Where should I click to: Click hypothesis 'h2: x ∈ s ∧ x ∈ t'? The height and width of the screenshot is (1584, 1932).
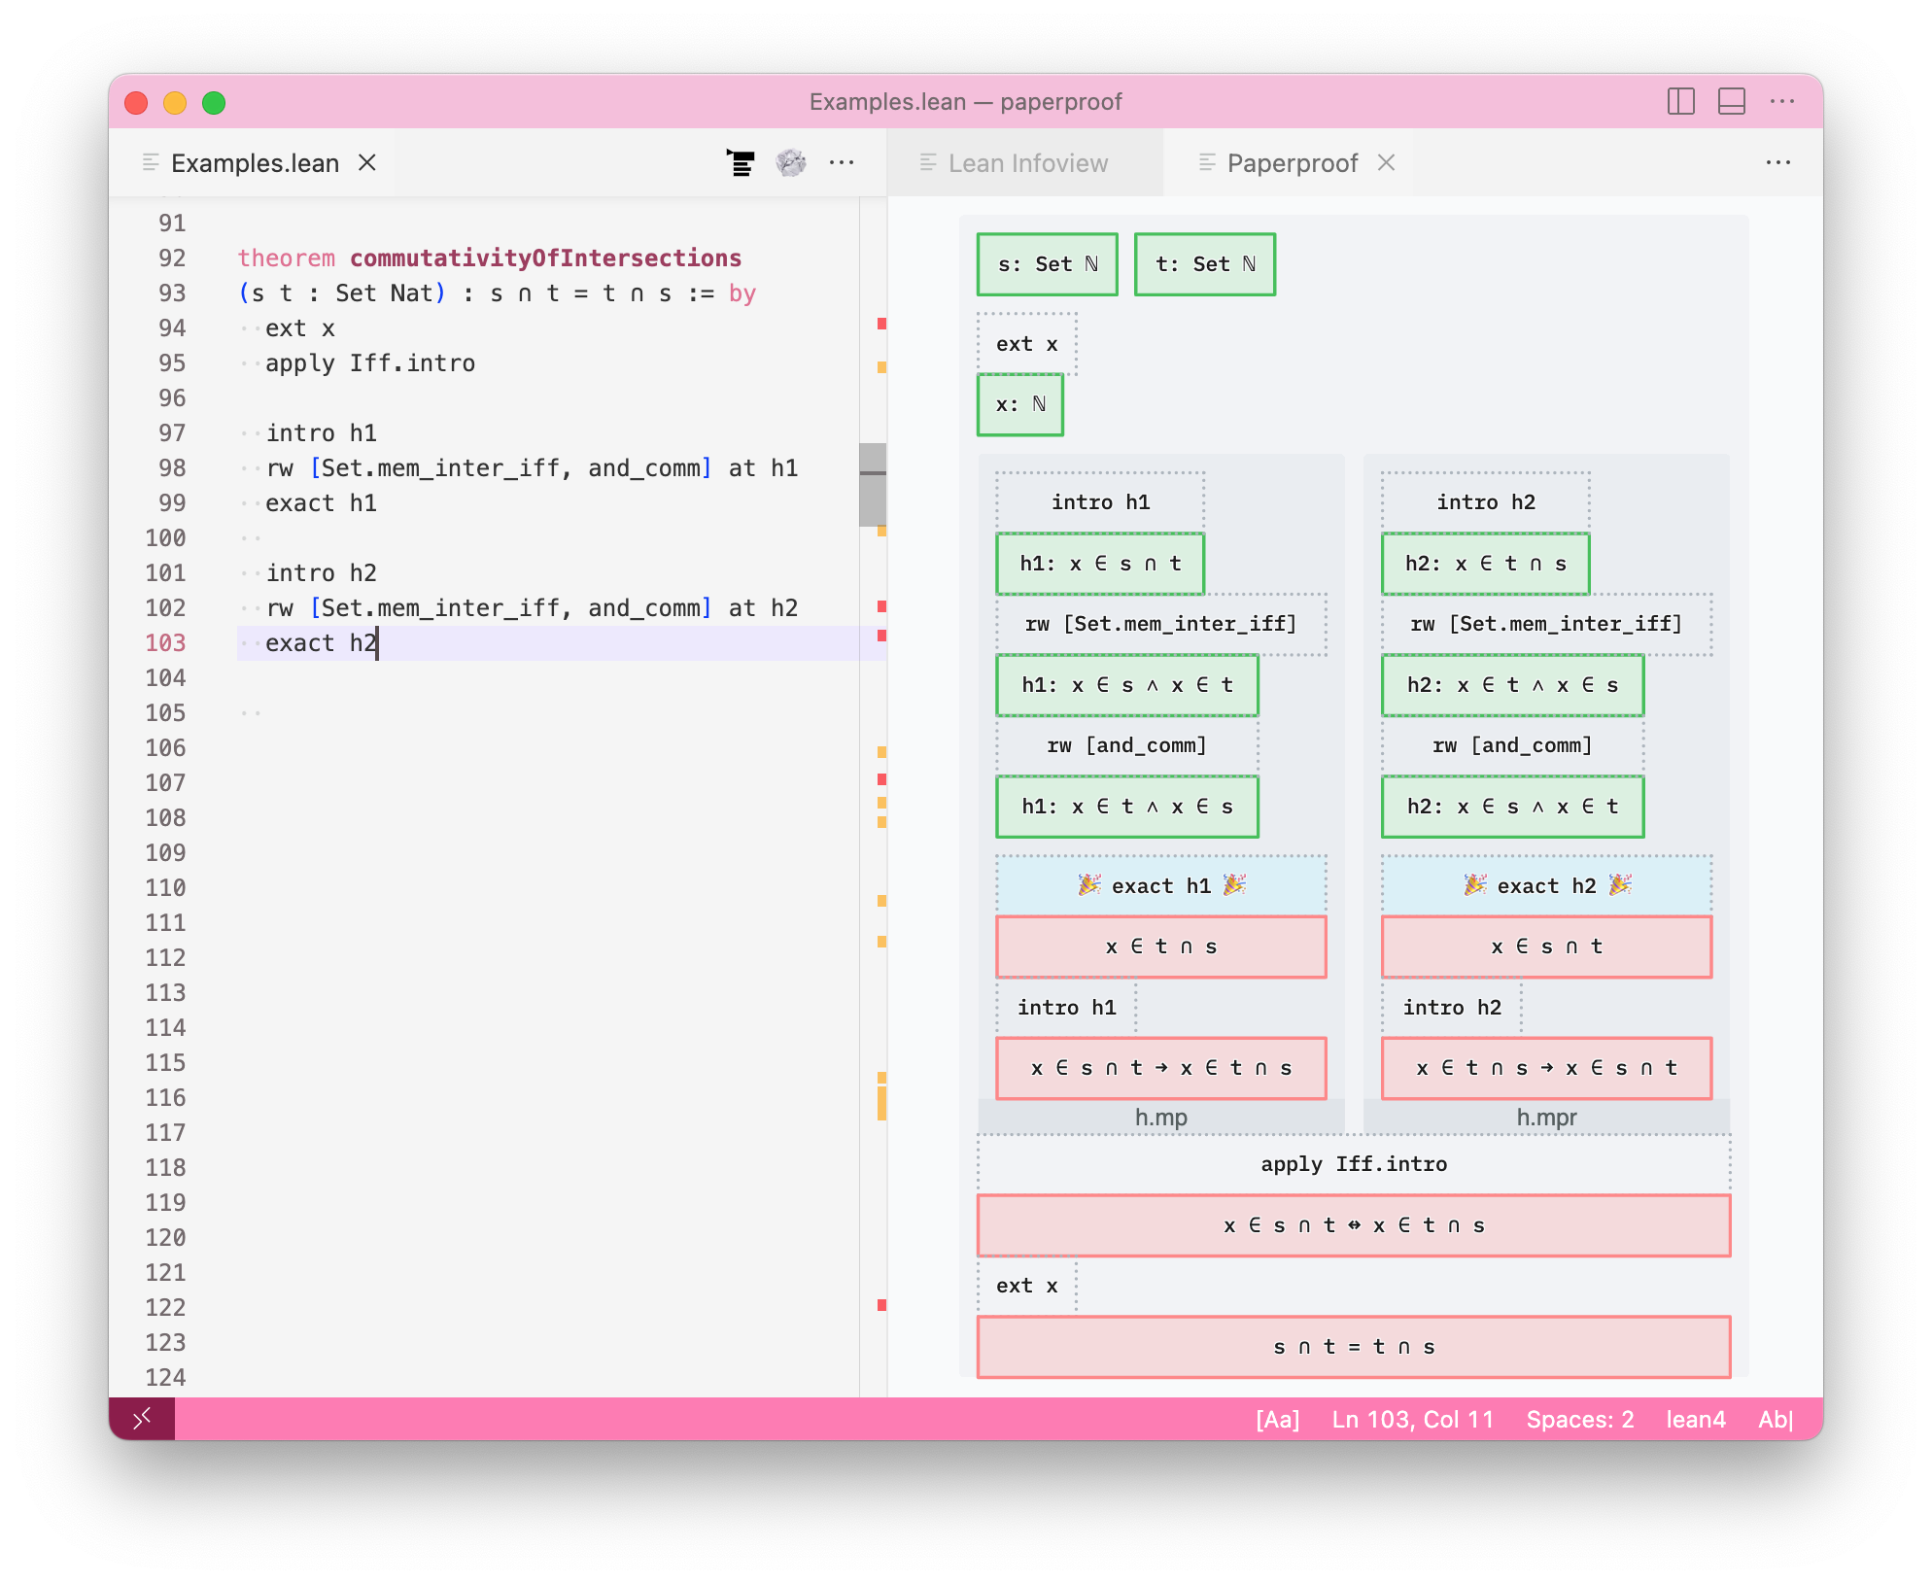(x=1513, y=807)
